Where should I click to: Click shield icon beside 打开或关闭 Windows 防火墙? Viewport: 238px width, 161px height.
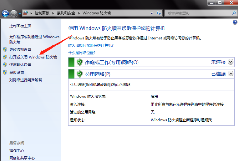(x=5, y=57)
